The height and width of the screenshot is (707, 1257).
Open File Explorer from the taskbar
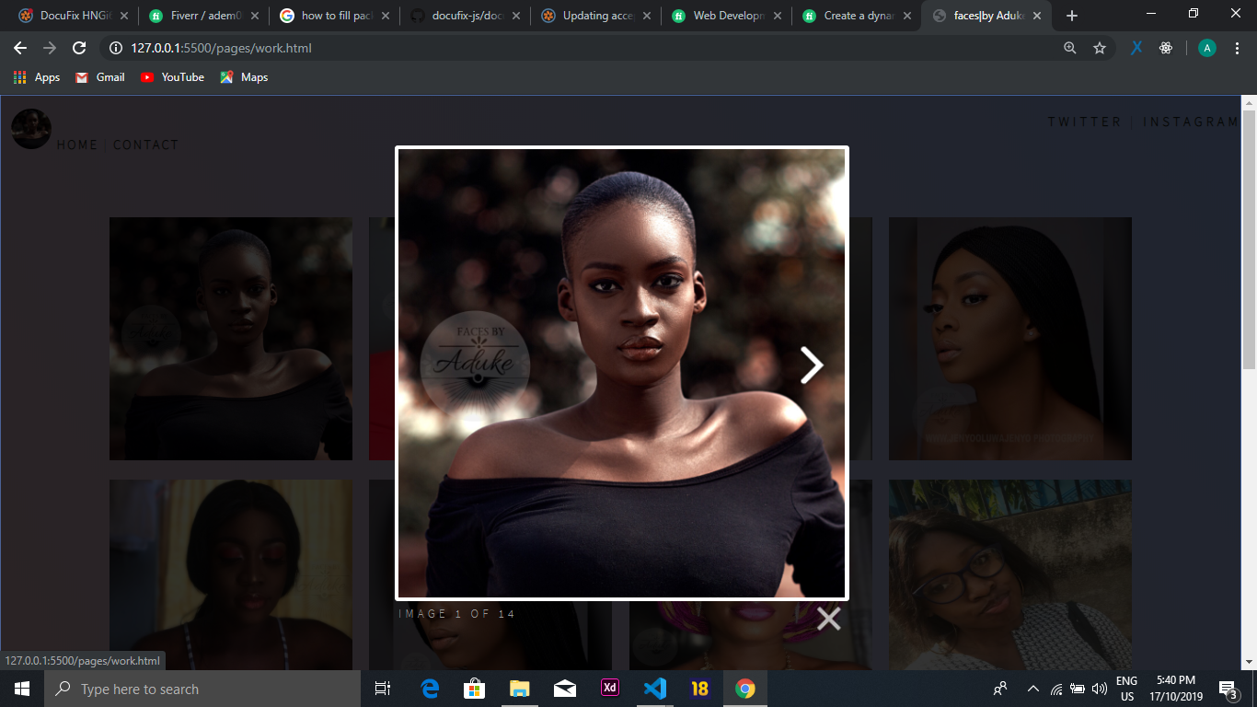[x=519, y=689]
